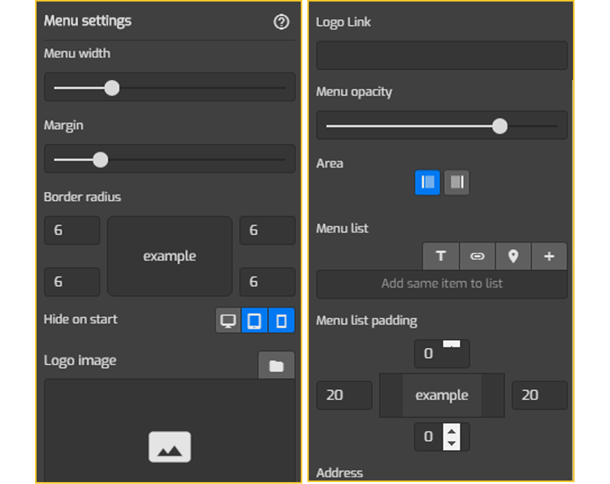Click the 'Menu list padding' label

click(367, 321)
